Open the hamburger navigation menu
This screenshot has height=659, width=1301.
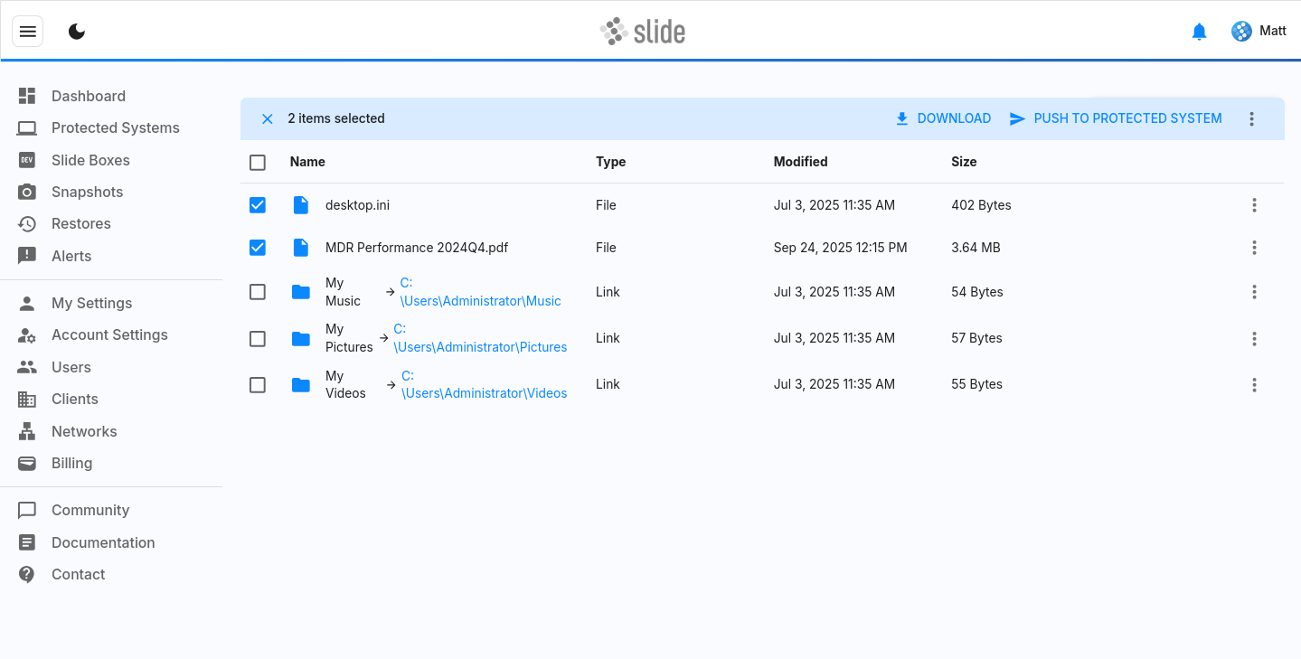pos(27,32)
